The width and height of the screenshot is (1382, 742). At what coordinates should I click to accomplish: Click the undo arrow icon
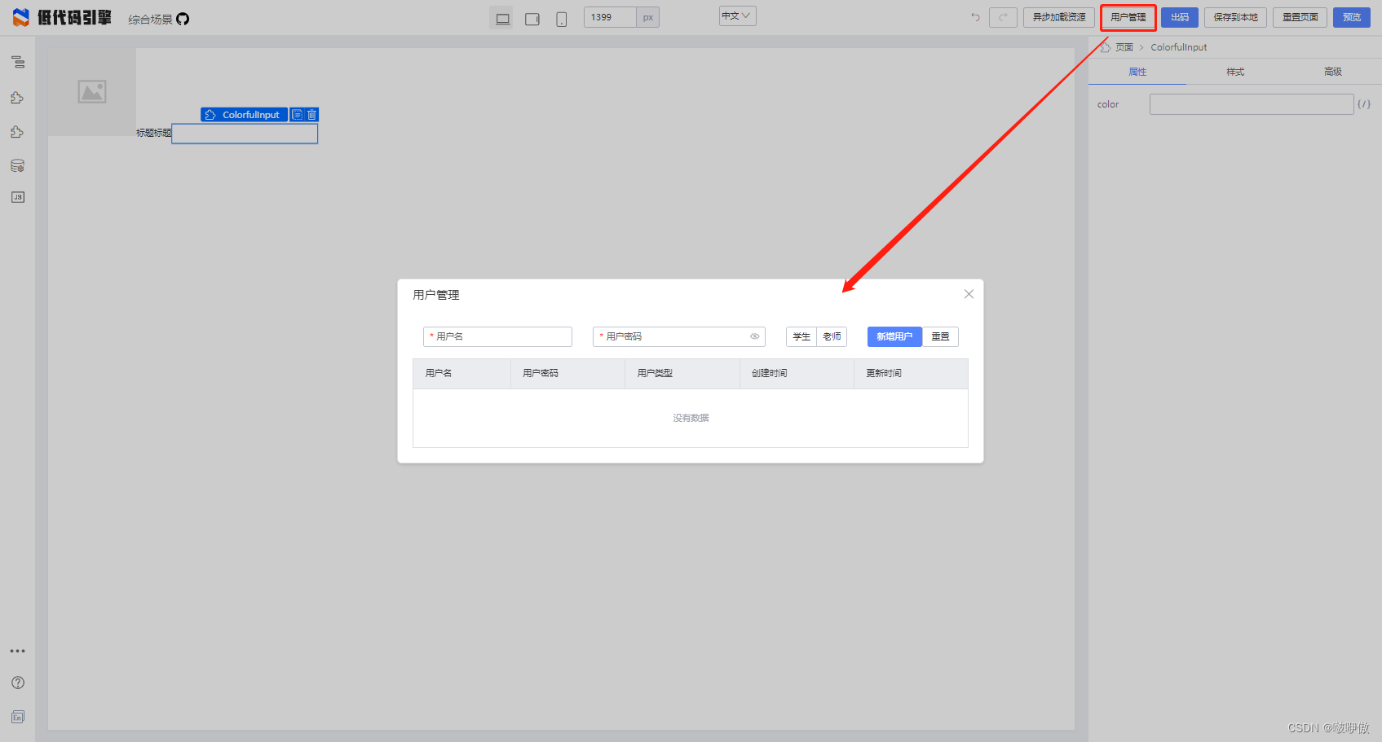coord(975,17)
